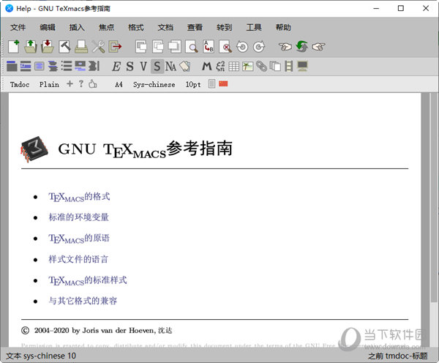
Task: Click the copy icon in toolbar
Action: (158, 47)
